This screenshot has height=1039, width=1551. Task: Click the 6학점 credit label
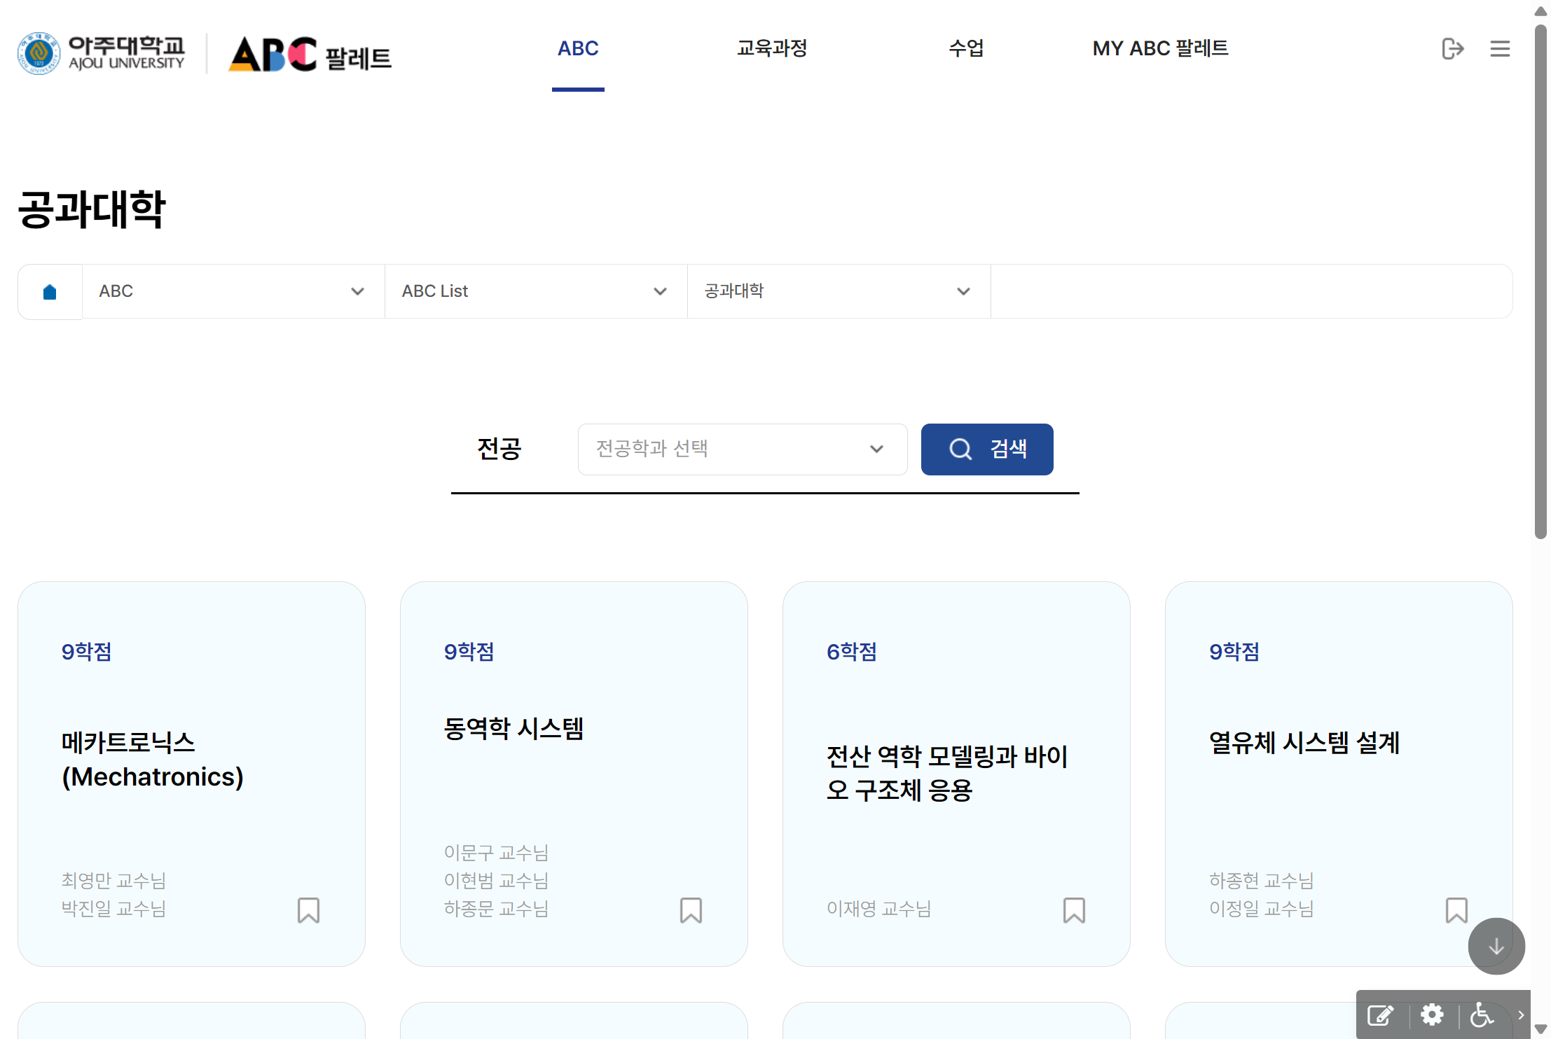pos(852,652)
